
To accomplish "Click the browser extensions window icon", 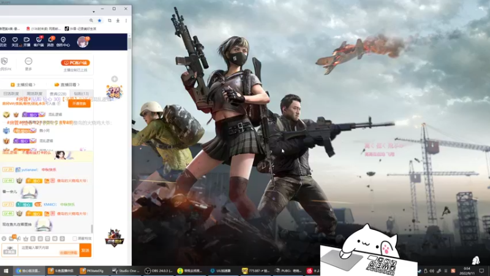I will click(110, 20).
